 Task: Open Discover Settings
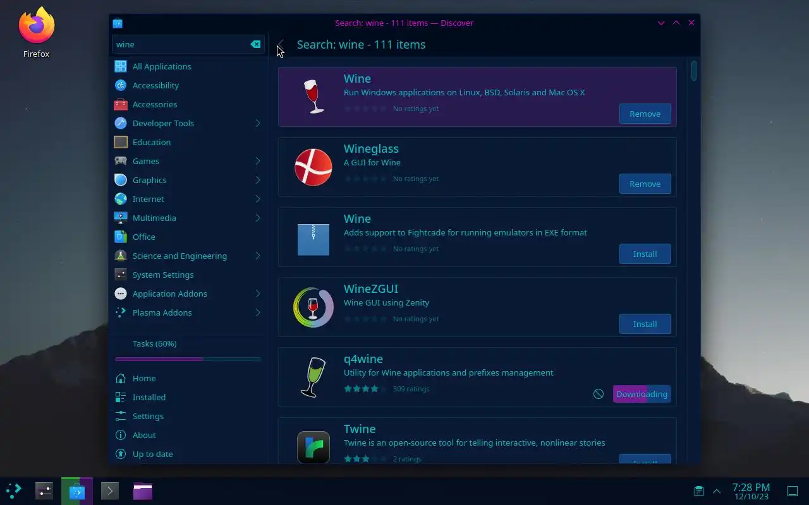[x=188, y=416]
